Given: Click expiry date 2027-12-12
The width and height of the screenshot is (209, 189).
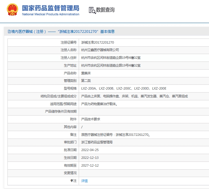Looking at the screenshot, I should coord(90,165).
